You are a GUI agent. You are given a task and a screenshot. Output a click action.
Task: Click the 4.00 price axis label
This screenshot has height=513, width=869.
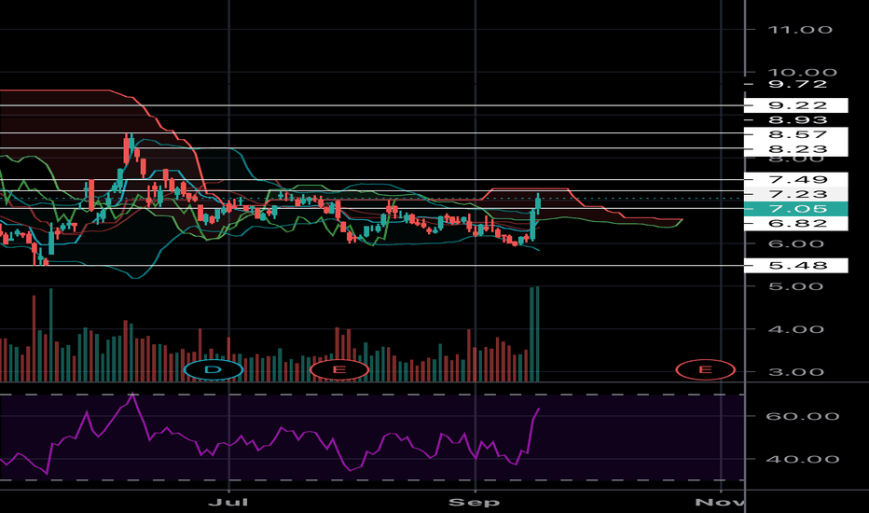(x=796, y=329)
